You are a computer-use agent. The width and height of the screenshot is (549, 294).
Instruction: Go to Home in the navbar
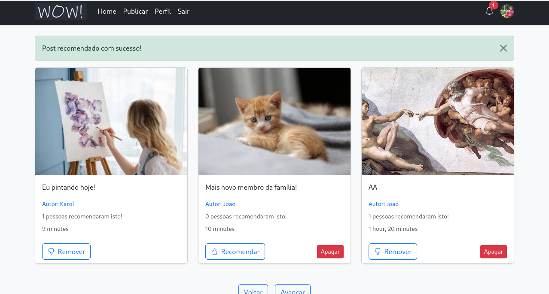107,11
